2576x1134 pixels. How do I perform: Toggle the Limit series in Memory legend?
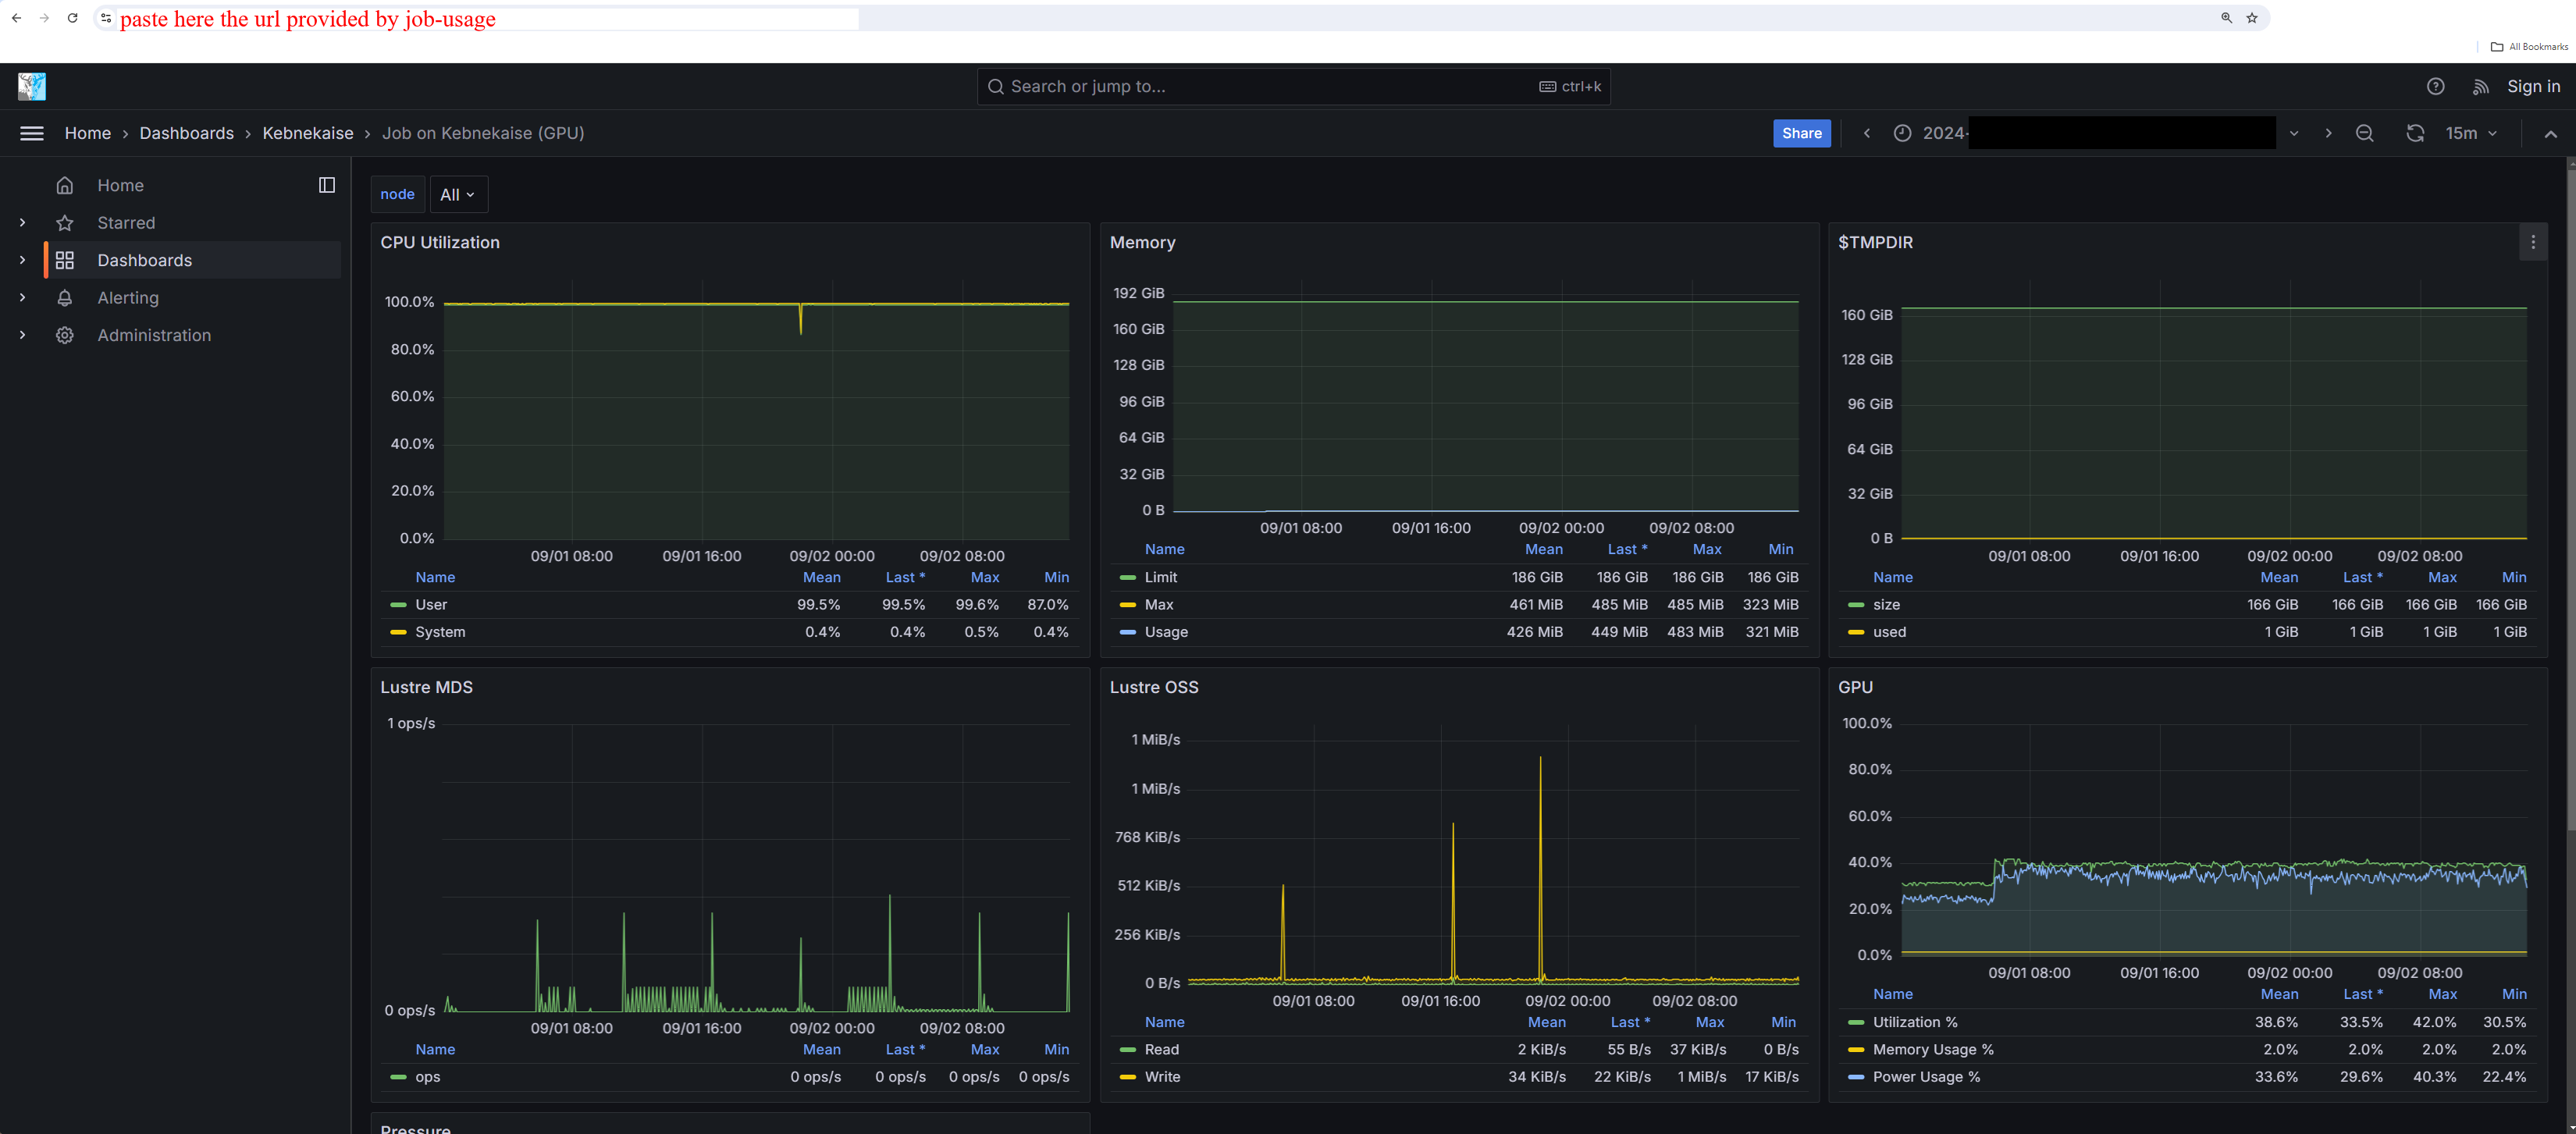tap(1160, 577)
